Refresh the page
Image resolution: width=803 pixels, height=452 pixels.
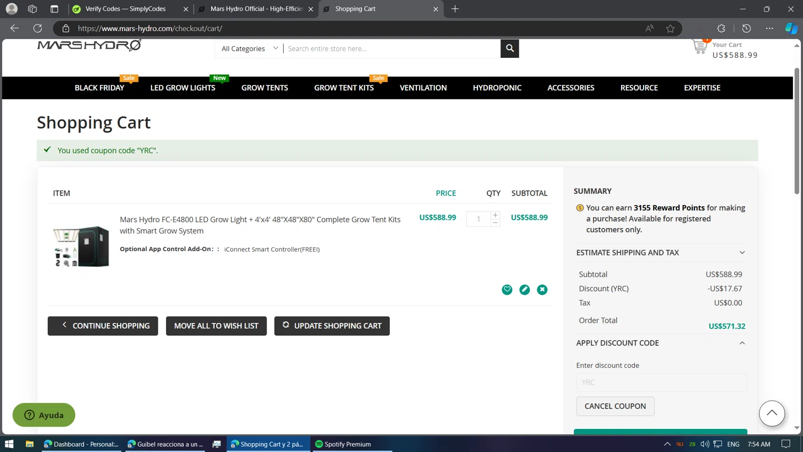[37, 28]
